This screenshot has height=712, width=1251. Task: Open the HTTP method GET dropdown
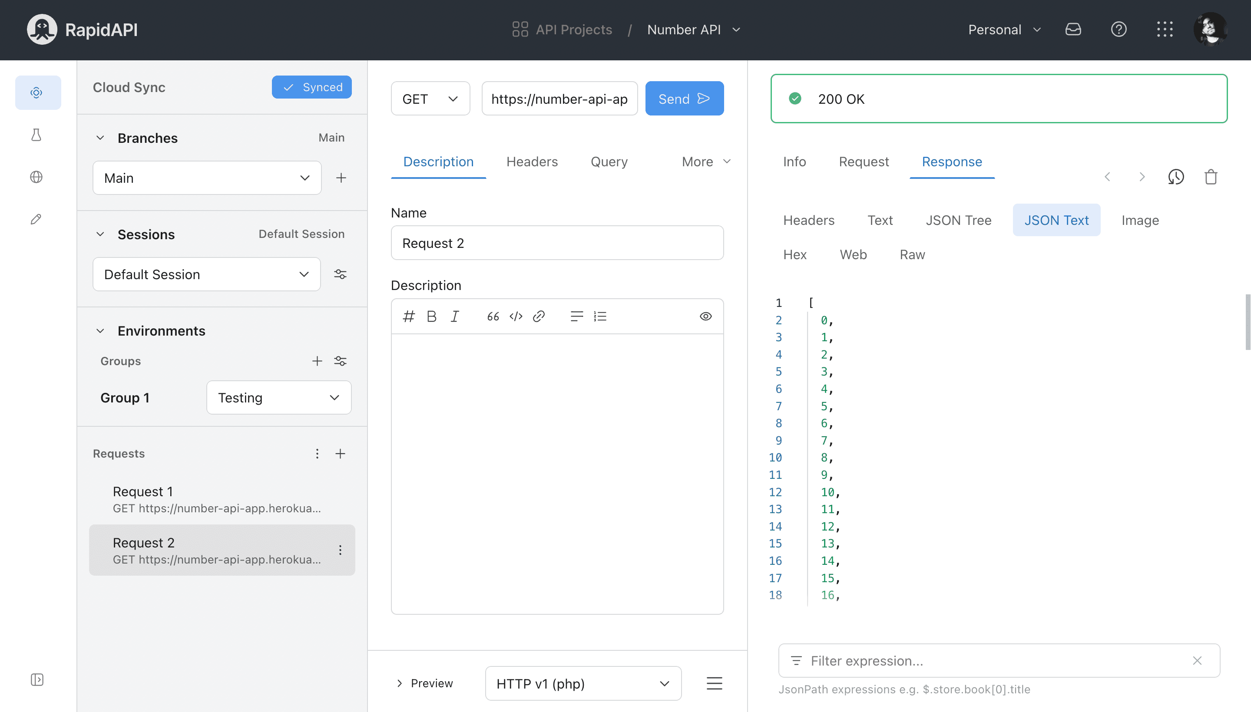[x=430, y=99]
